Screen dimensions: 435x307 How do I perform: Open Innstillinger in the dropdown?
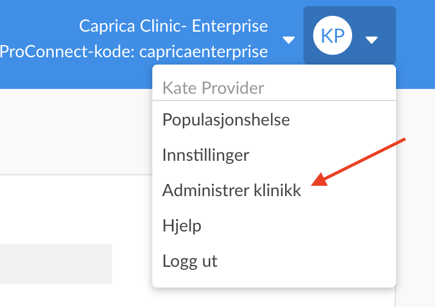pos(205,155)
